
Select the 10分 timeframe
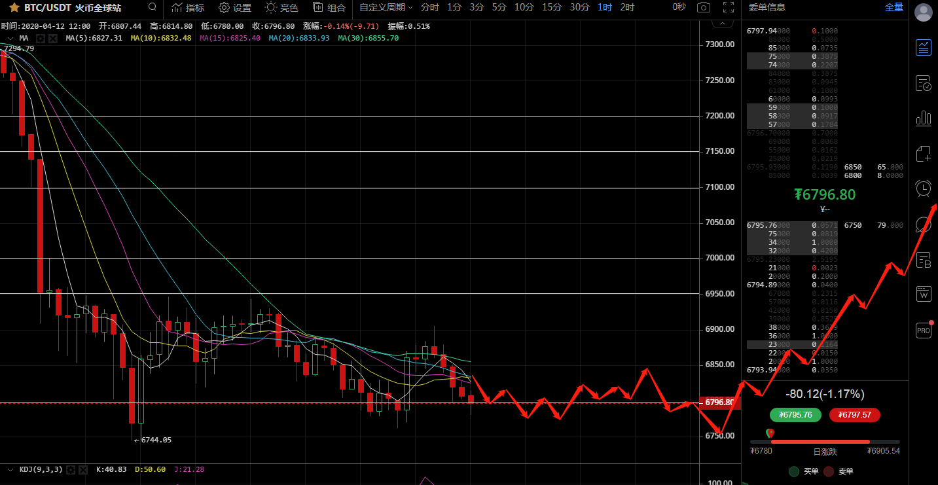[524, 8]
